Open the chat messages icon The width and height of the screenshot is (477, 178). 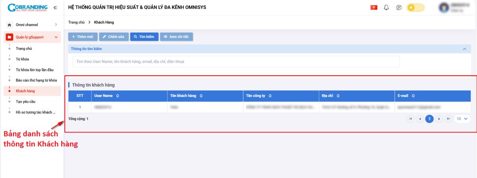(x=399, y=8)
